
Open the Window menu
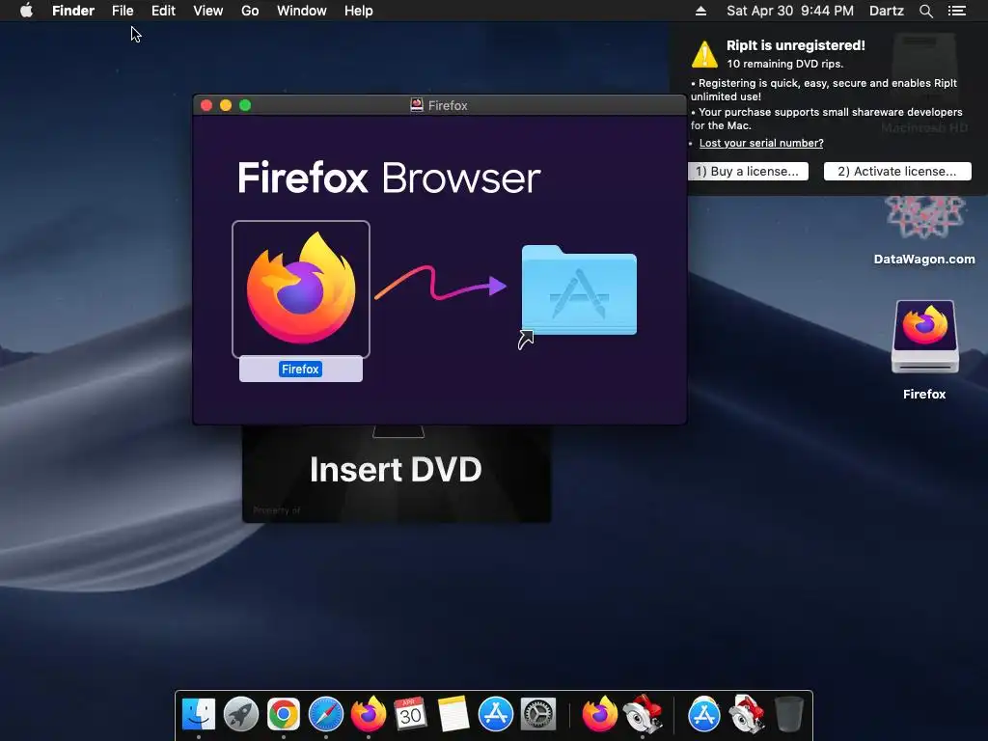pyautogui.click(x=302, y=11)
